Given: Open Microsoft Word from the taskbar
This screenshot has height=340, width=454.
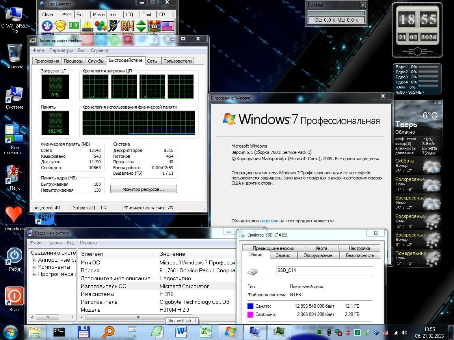Looking at the screenshot, I should click(x=181, y=332).
